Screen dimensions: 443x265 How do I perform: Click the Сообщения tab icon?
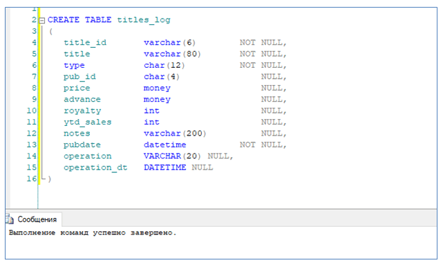tap(9, 219)
